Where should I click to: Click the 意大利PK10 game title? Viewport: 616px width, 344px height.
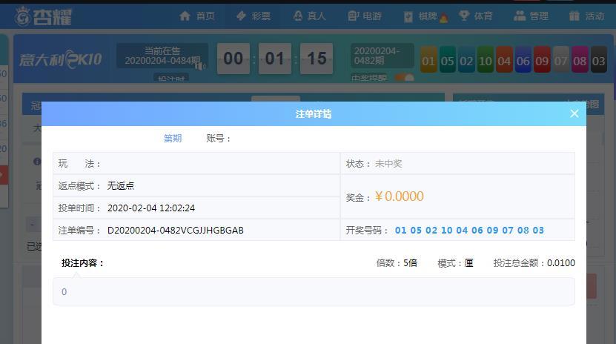61,60
